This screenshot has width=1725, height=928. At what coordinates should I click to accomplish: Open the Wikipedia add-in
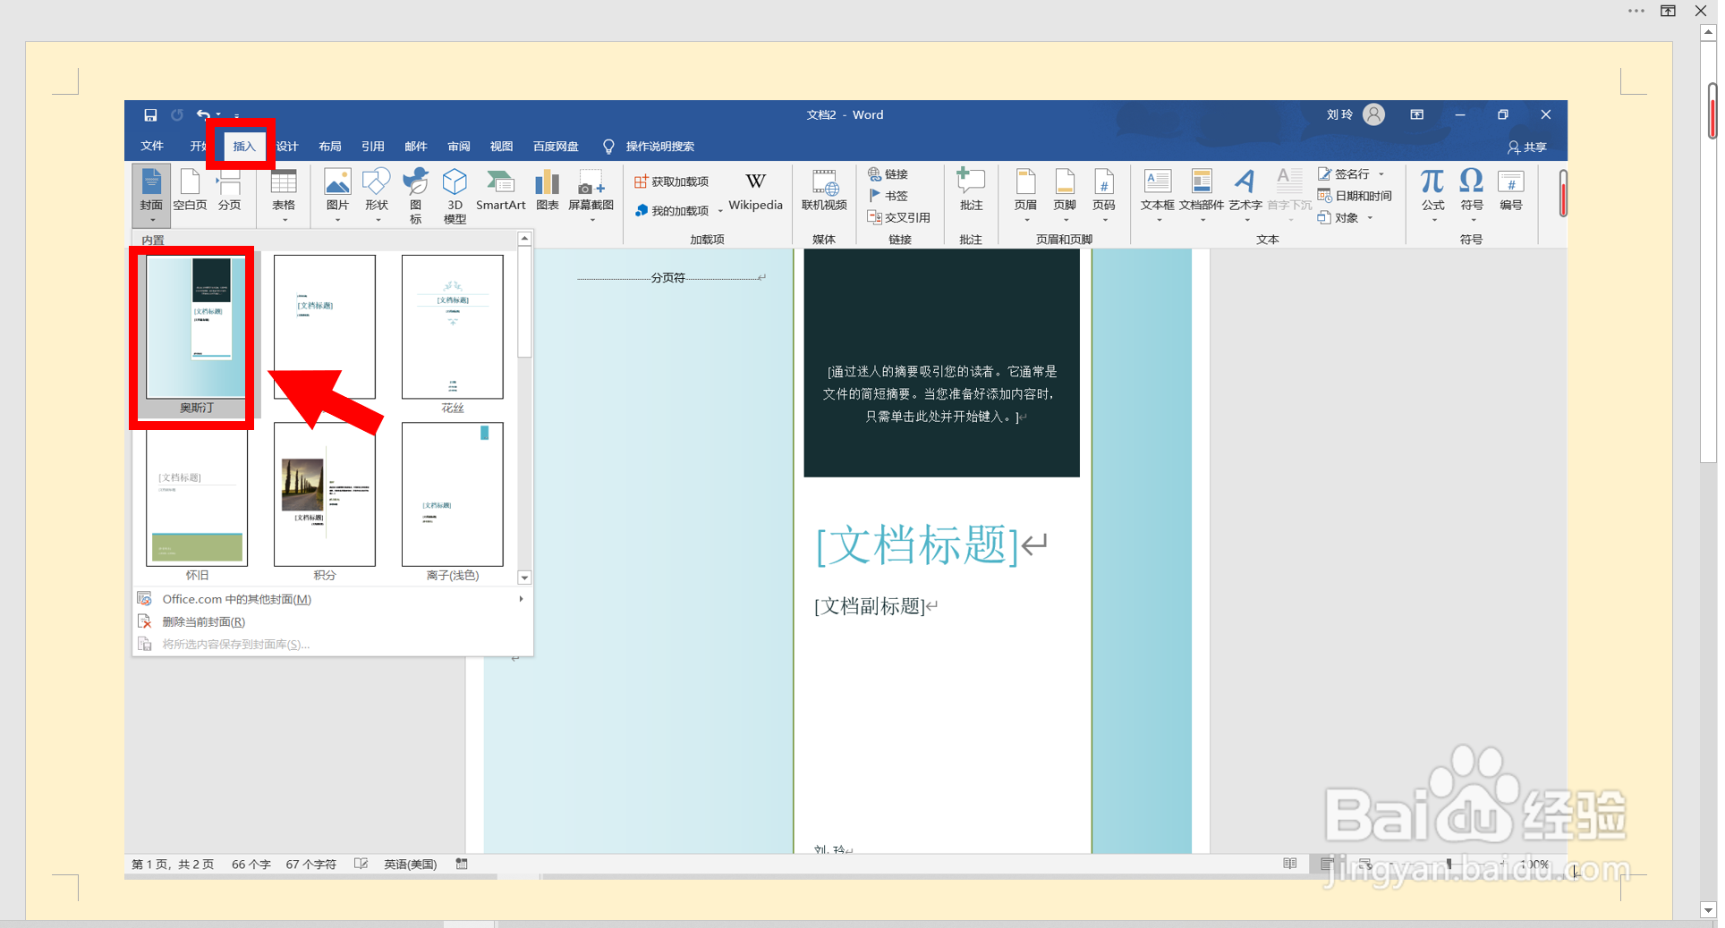[x=755, y=192]
